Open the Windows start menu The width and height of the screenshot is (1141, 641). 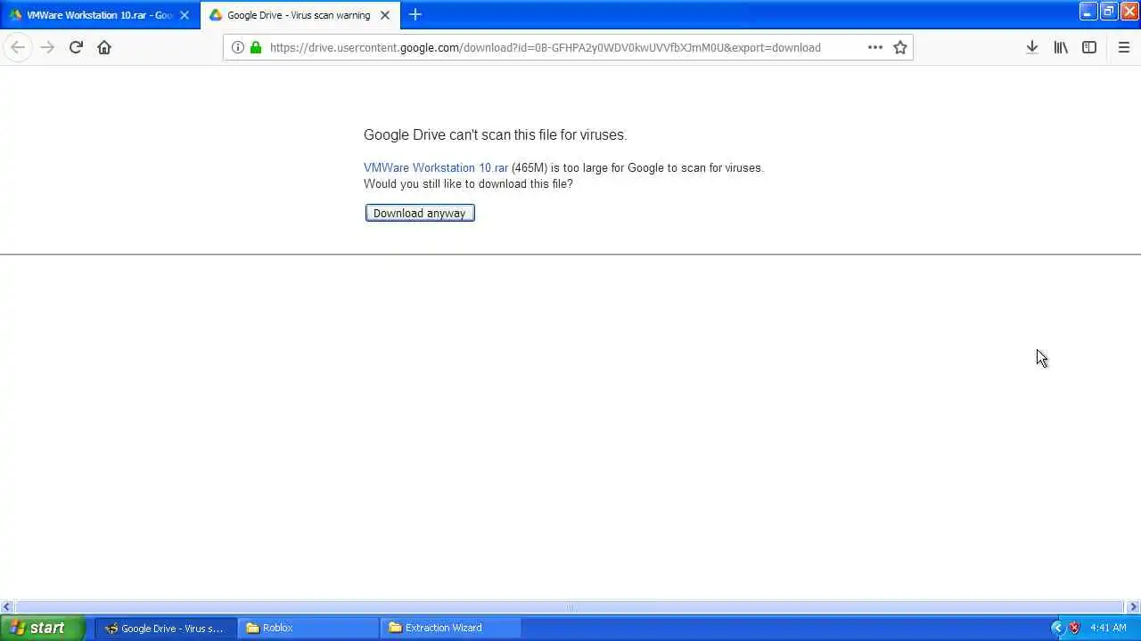(43, 628)
